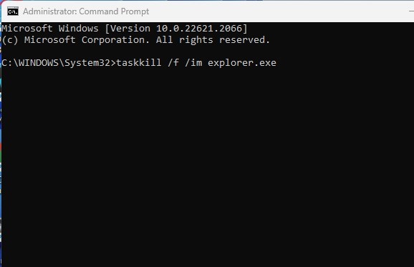The width and height of the screenshot is (414, 267).
Task: Click the Command Prompt icon in title bar
Action: click(x=13, y=11)
